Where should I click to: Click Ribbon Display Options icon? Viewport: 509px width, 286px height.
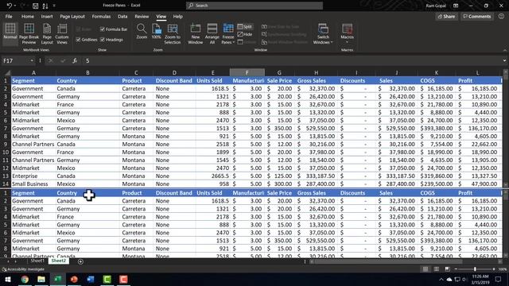click(x=456, y=6)
